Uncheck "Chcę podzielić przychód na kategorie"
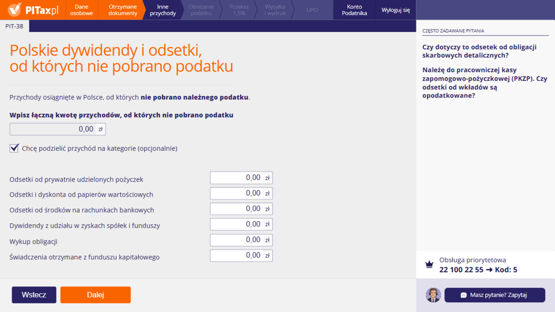Screen dimensions: 555x312 (14, 148)
